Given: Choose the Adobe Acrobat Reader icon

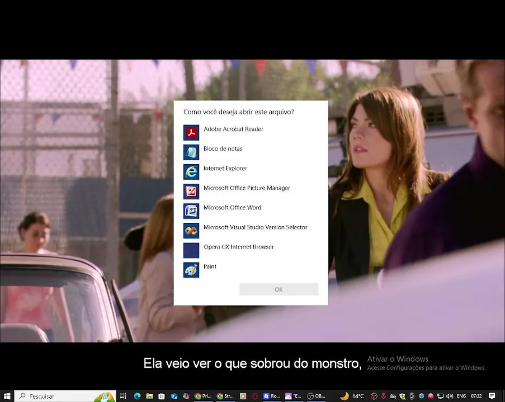Looking at the screenshot, I should 191,132.
